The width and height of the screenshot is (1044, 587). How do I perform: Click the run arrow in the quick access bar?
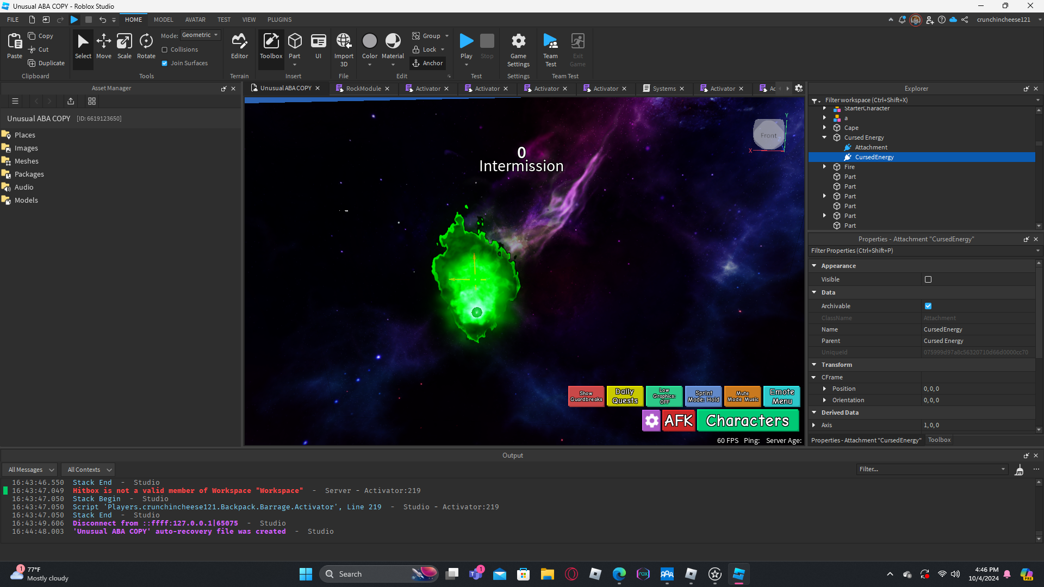74,20
